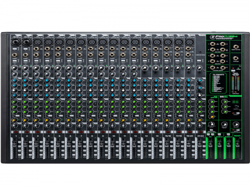Screen dimensions: 250x188
Task: Toggle the Hi-Z switch on channel 1
Action: click(14, 49)
